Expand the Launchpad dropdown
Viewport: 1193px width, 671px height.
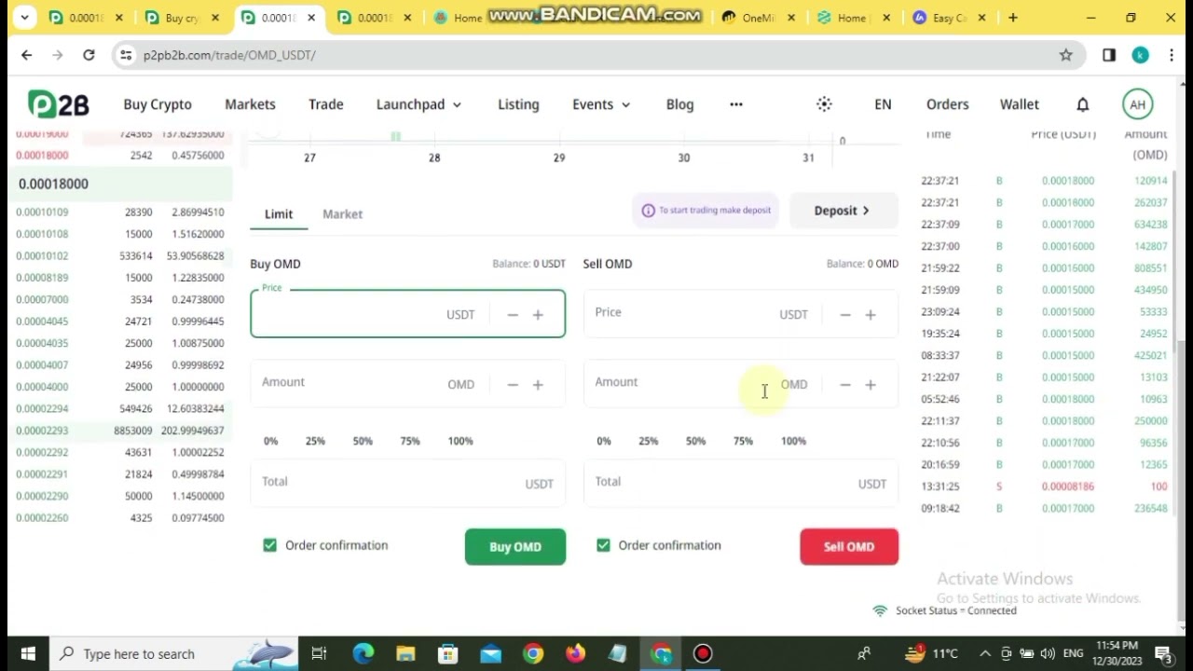[418, 104]
